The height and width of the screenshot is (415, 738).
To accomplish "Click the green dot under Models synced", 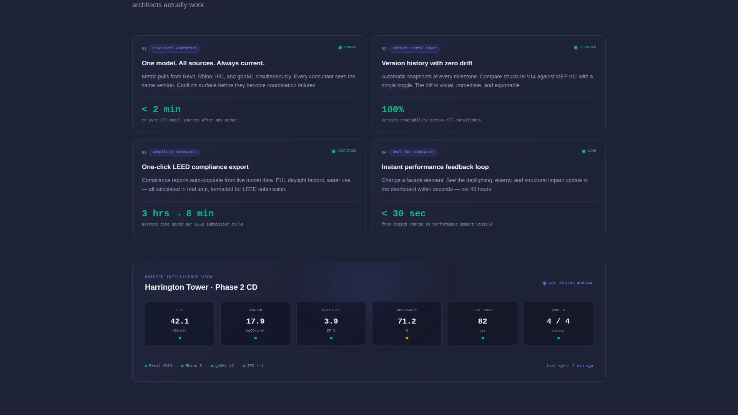I will coord(558,338).
